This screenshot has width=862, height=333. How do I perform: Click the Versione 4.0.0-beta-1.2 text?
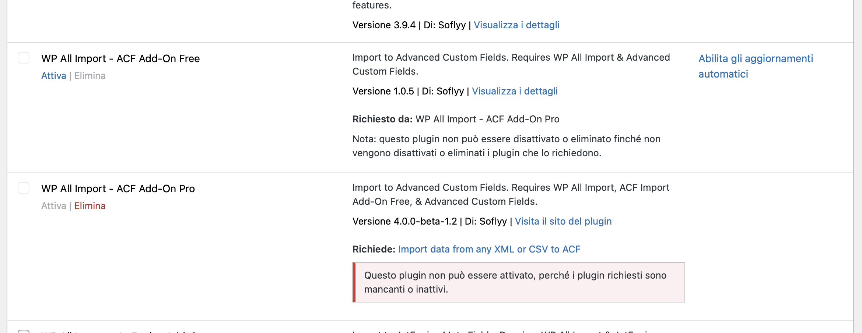tap(404, 221)
